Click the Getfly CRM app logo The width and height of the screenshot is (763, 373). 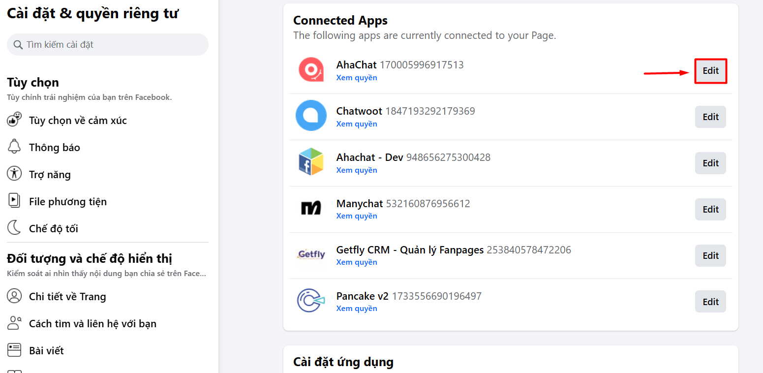pyautogui.click(x=311, y=254)
